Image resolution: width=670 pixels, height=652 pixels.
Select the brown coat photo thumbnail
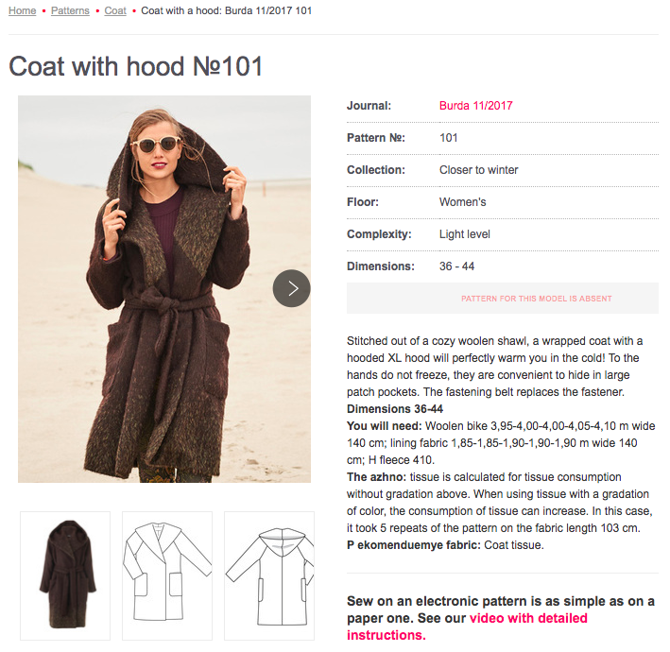tap(65, 575)
